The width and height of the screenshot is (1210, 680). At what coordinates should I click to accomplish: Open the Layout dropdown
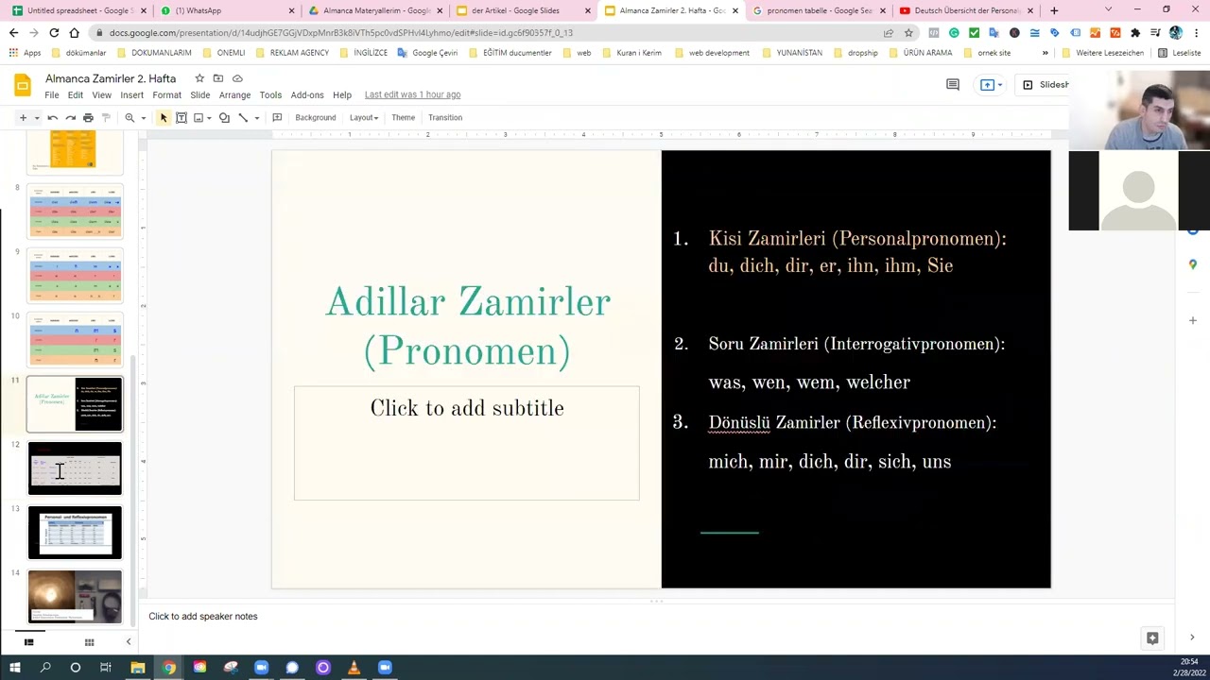[x=364, y=118]
